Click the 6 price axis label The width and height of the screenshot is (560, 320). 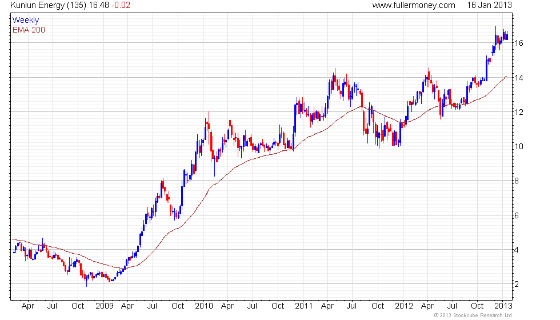tap(517, 215)
